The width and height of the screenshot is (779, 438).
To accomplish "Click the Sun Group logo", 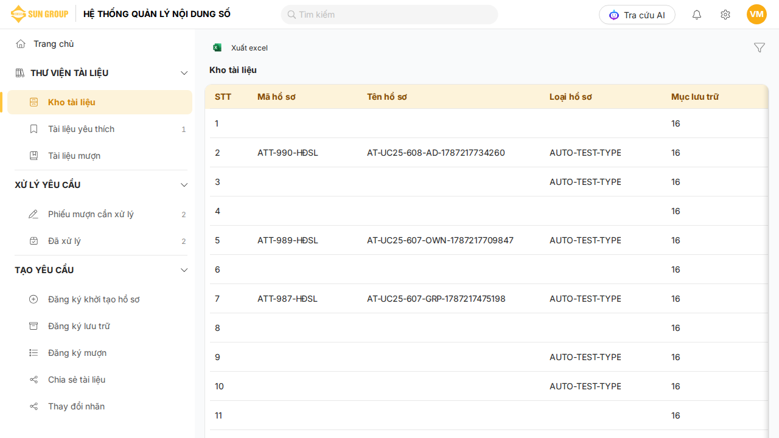I will 39,14.
